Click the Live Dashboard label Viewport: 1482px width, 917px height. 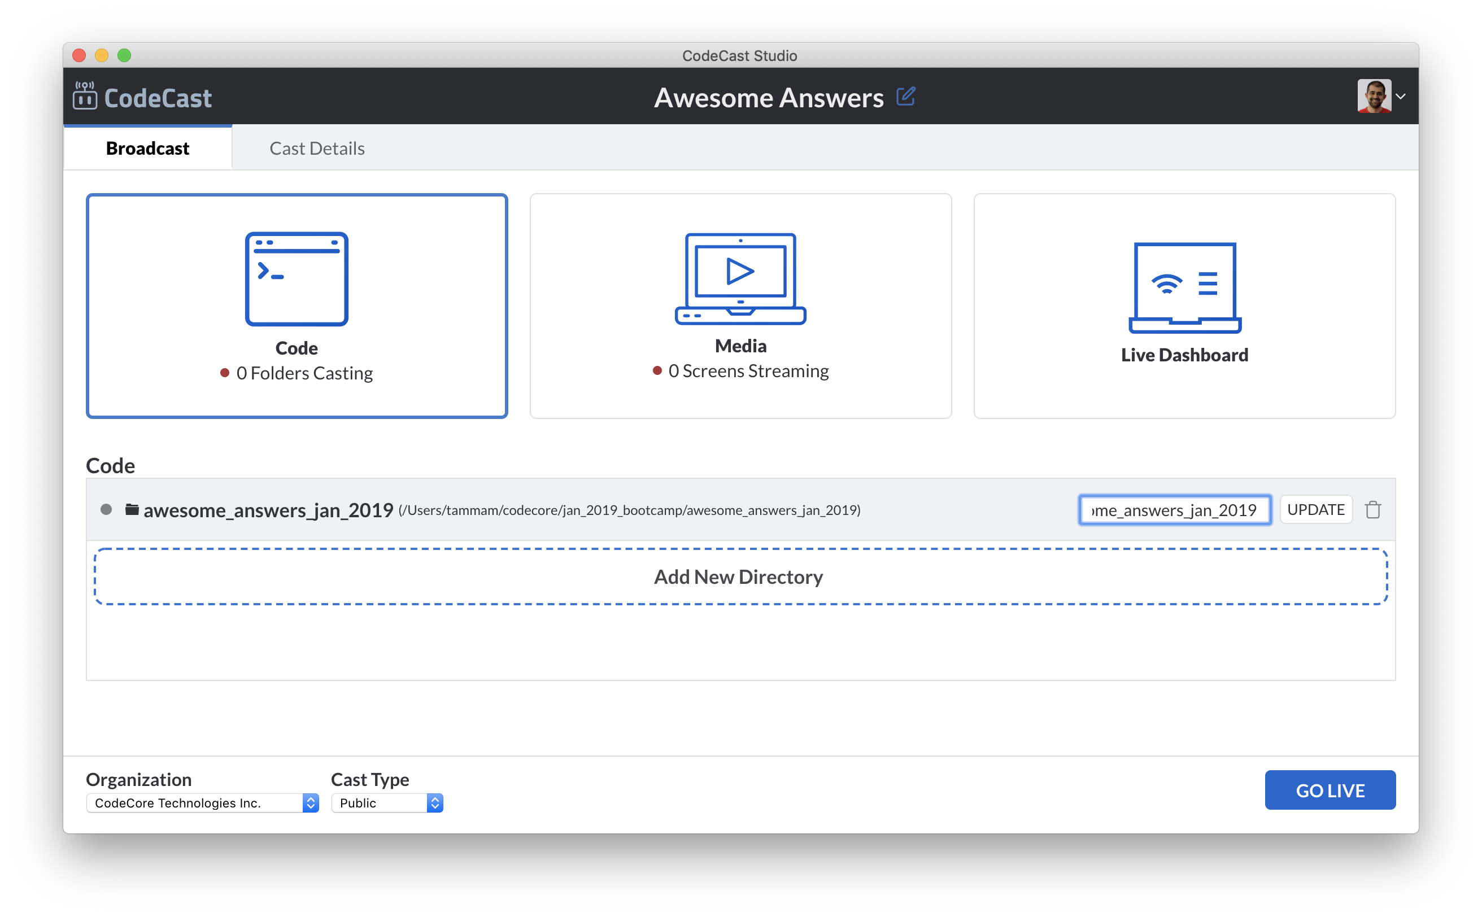1184,355
